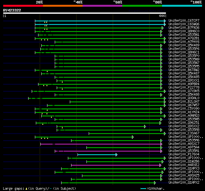Click the AV423322 query name text

pos(12,10)
